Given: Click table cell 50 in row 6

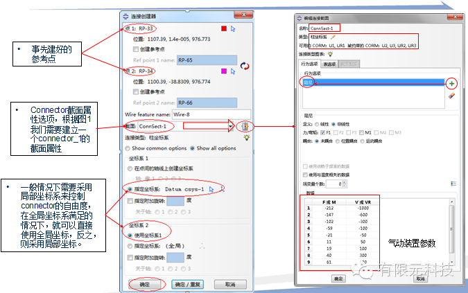Looking at the screenshot, I should point(363,242).
